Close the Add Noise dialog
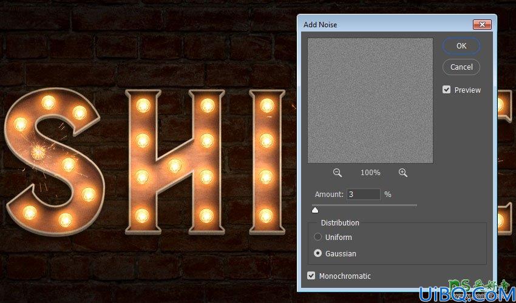 (482, 25)
